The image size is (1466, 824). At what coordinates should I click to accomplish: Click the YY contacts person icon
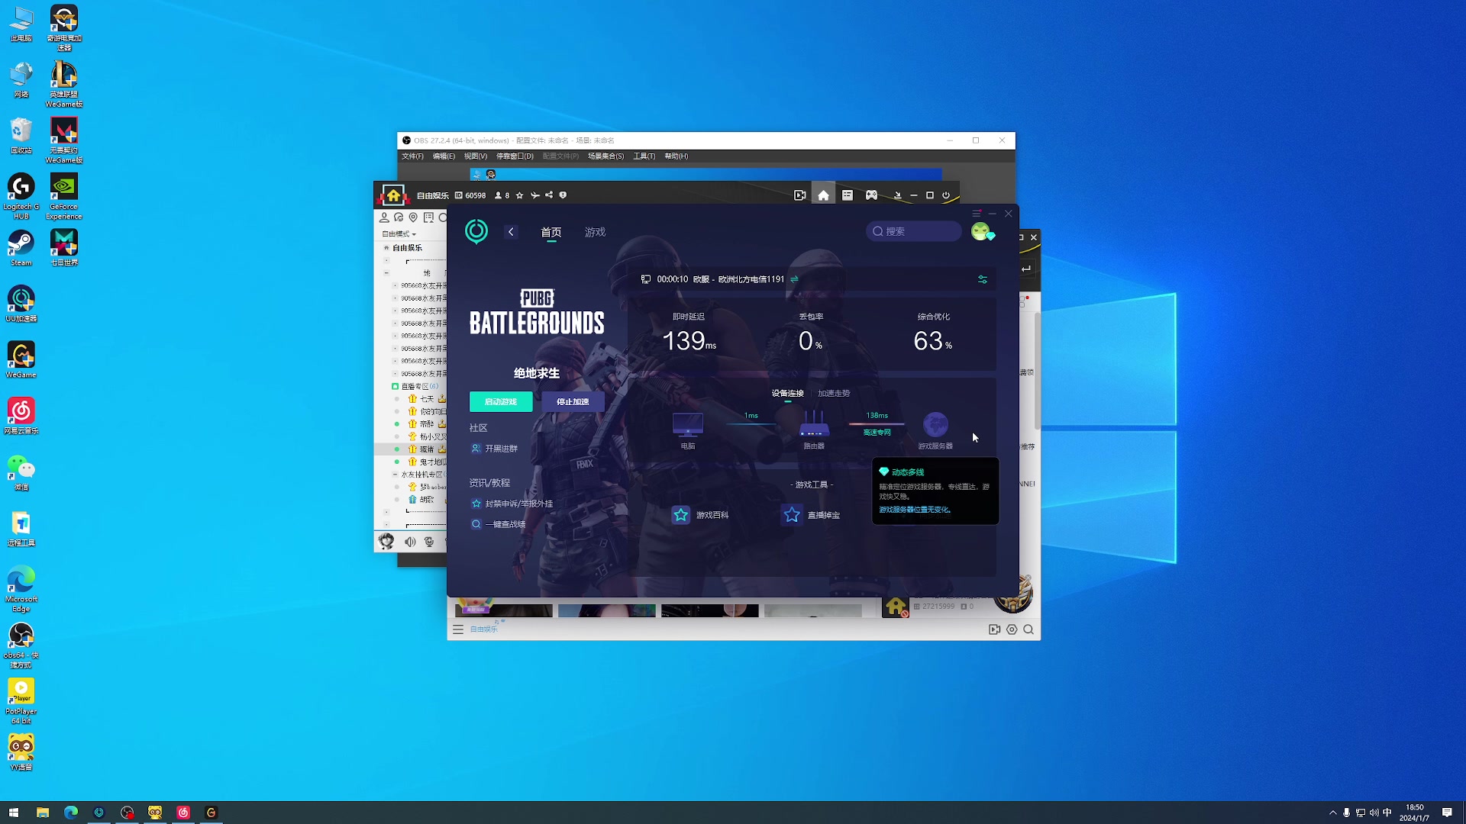[x=384, y=217]
